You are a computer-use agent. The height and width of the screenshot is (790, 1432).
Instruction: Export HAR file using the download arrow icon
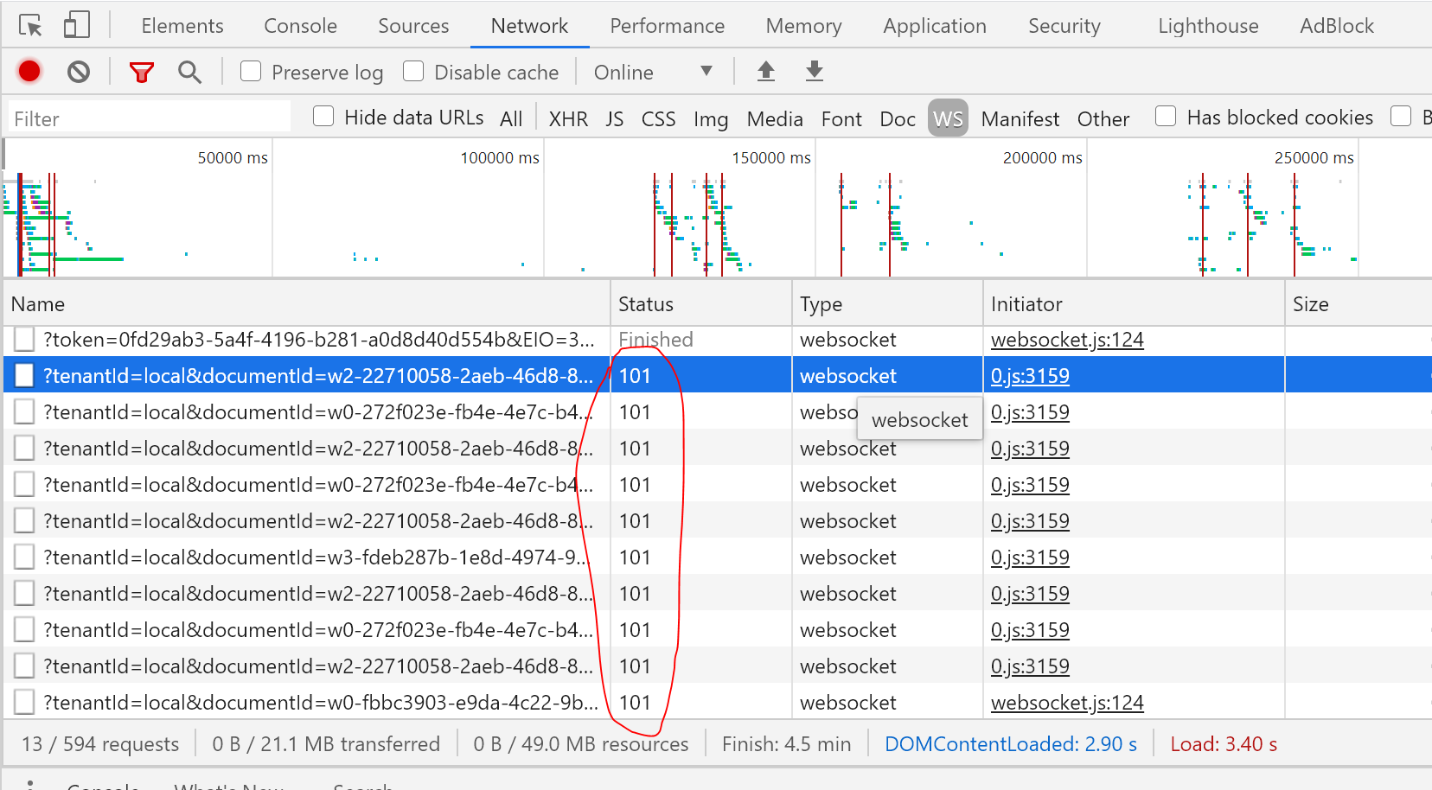click(814, 72)
